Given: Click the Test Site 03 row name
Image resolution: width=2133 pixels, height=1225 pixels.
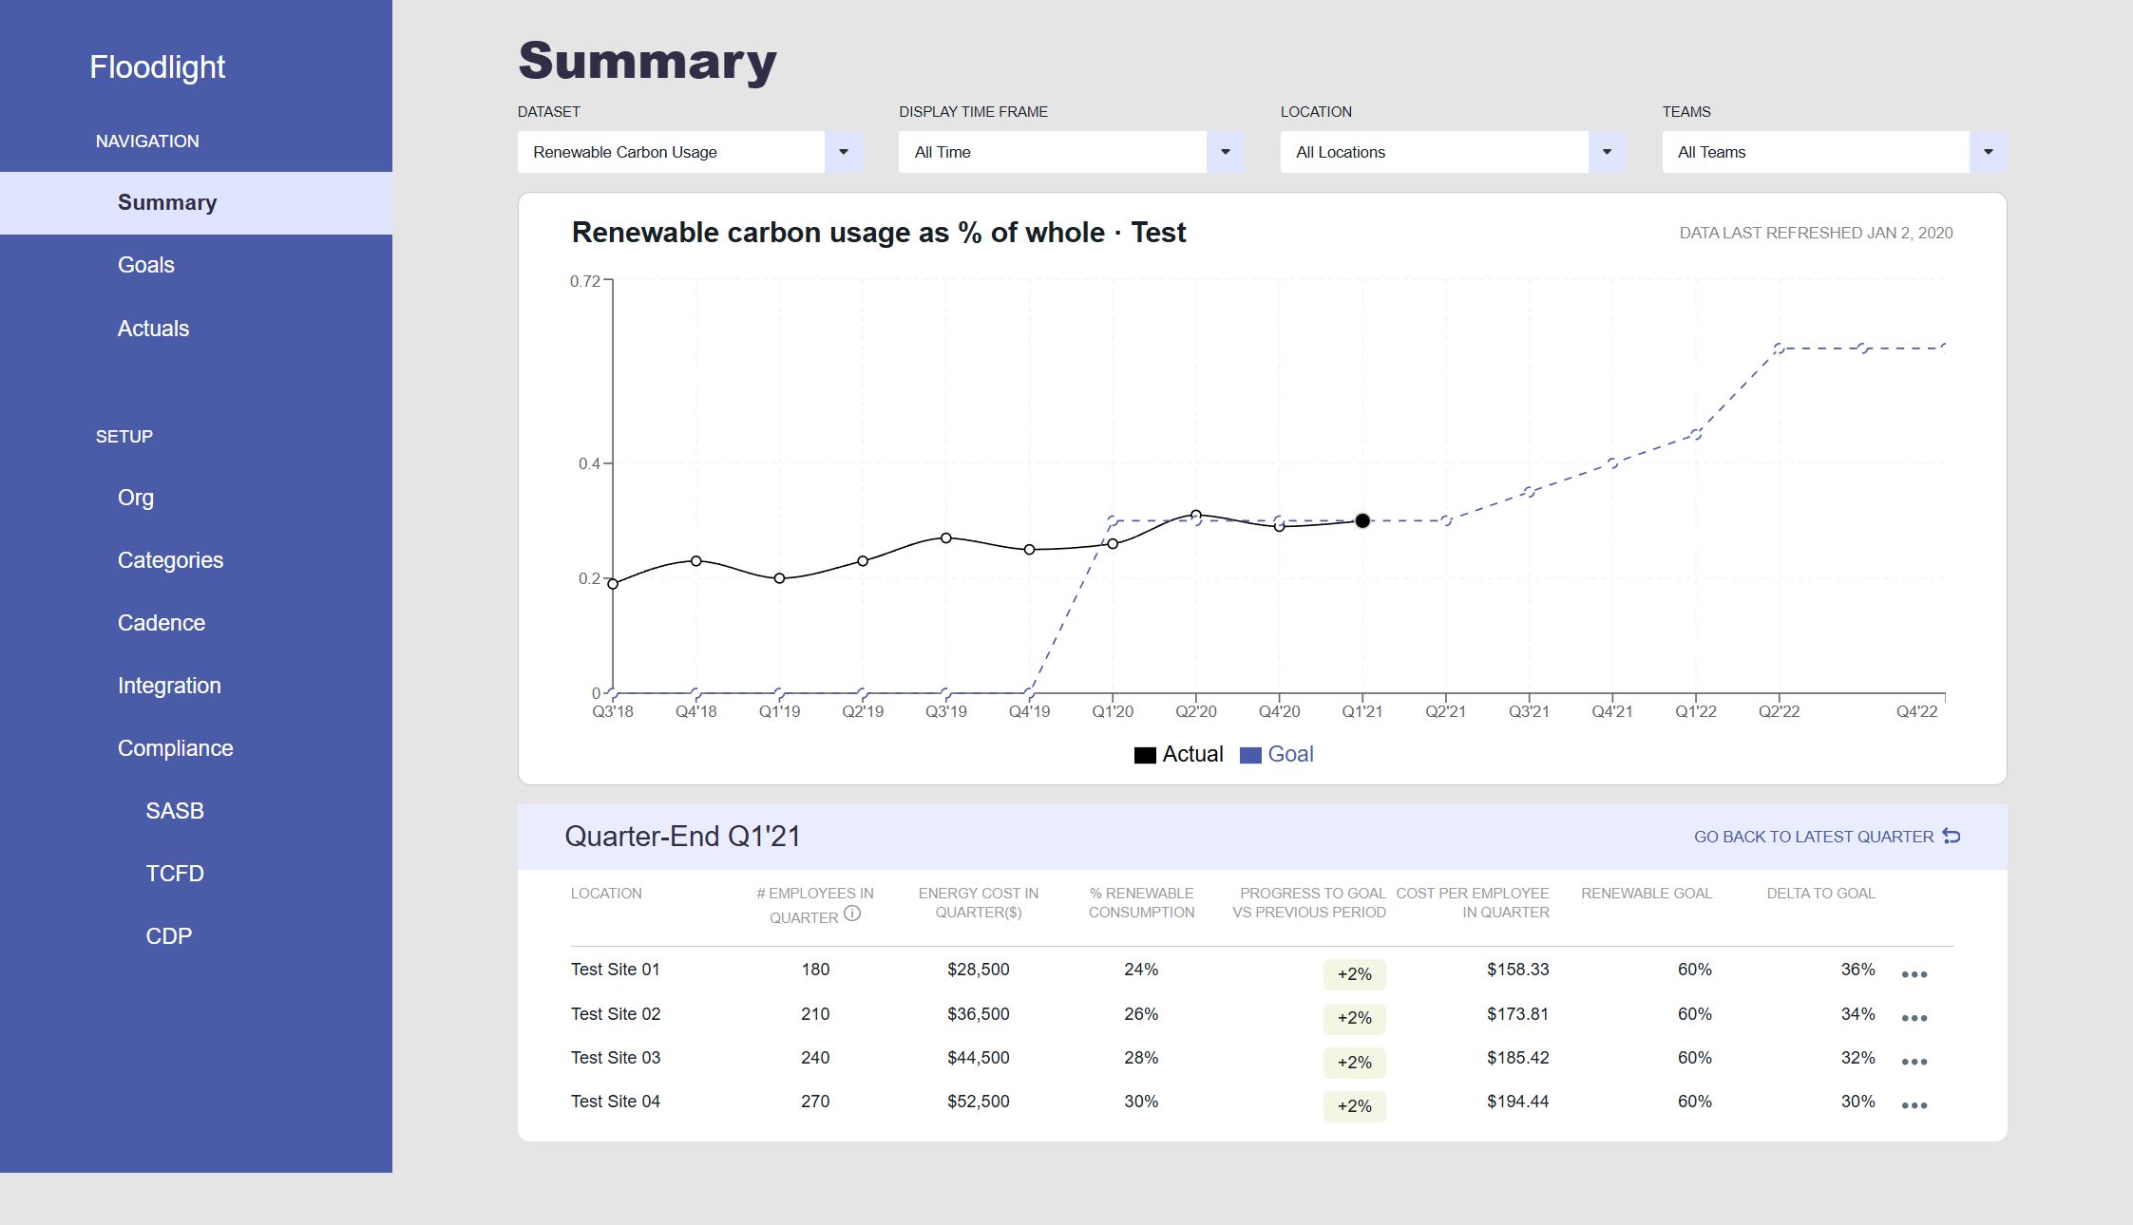Looking at the screenshot, I should [616, 1058].
